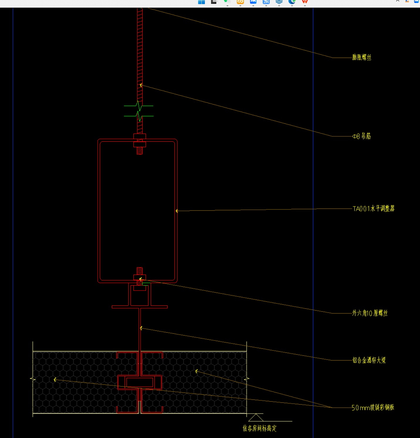
Task: Open WeChat from the taskbar
Action: pos(227,2)
